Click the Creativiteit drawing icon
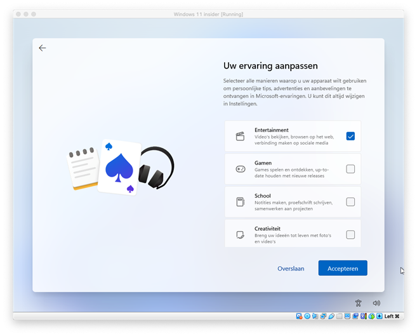Screen dimensions: 417x336 pyautogui.click(x=240, y=234)
